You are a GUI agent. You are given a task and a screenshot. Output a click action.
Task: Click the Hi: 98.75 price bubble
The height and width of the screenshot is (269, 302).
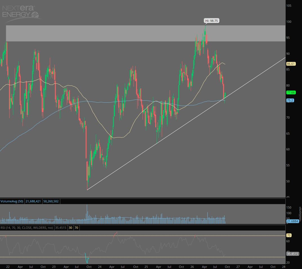pos(212,21)
